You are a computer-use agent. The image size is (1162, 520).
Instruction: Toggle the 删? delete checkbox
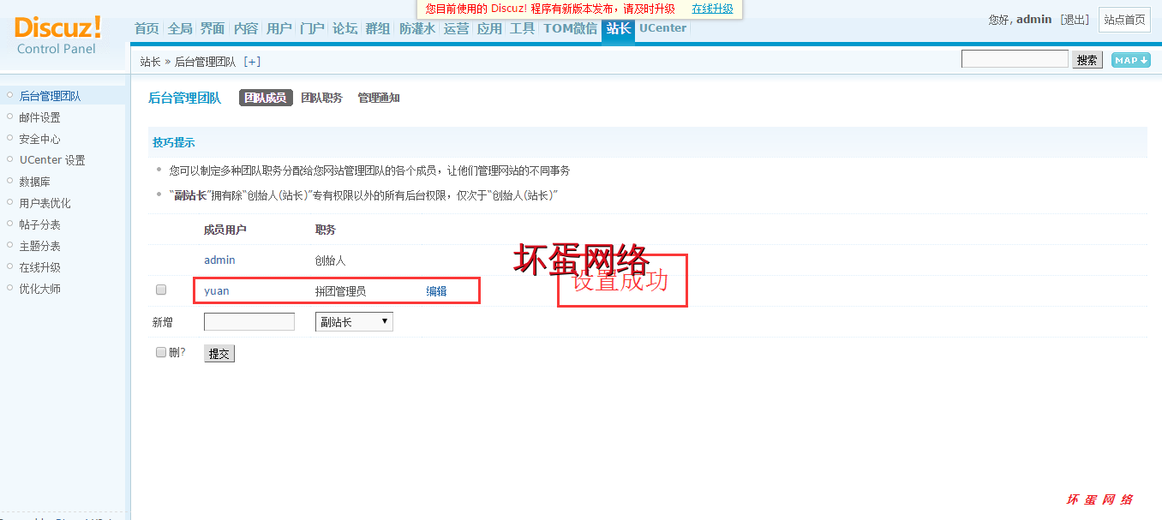(161, 352)
